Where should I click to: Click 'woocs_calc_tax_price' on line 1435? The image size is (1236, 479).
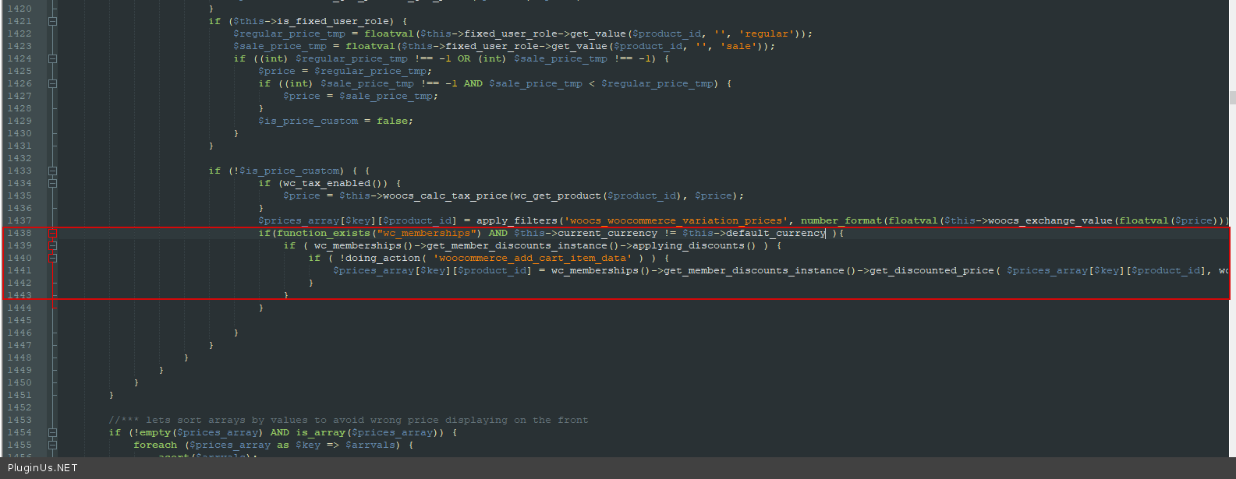[x=445, y=195]
